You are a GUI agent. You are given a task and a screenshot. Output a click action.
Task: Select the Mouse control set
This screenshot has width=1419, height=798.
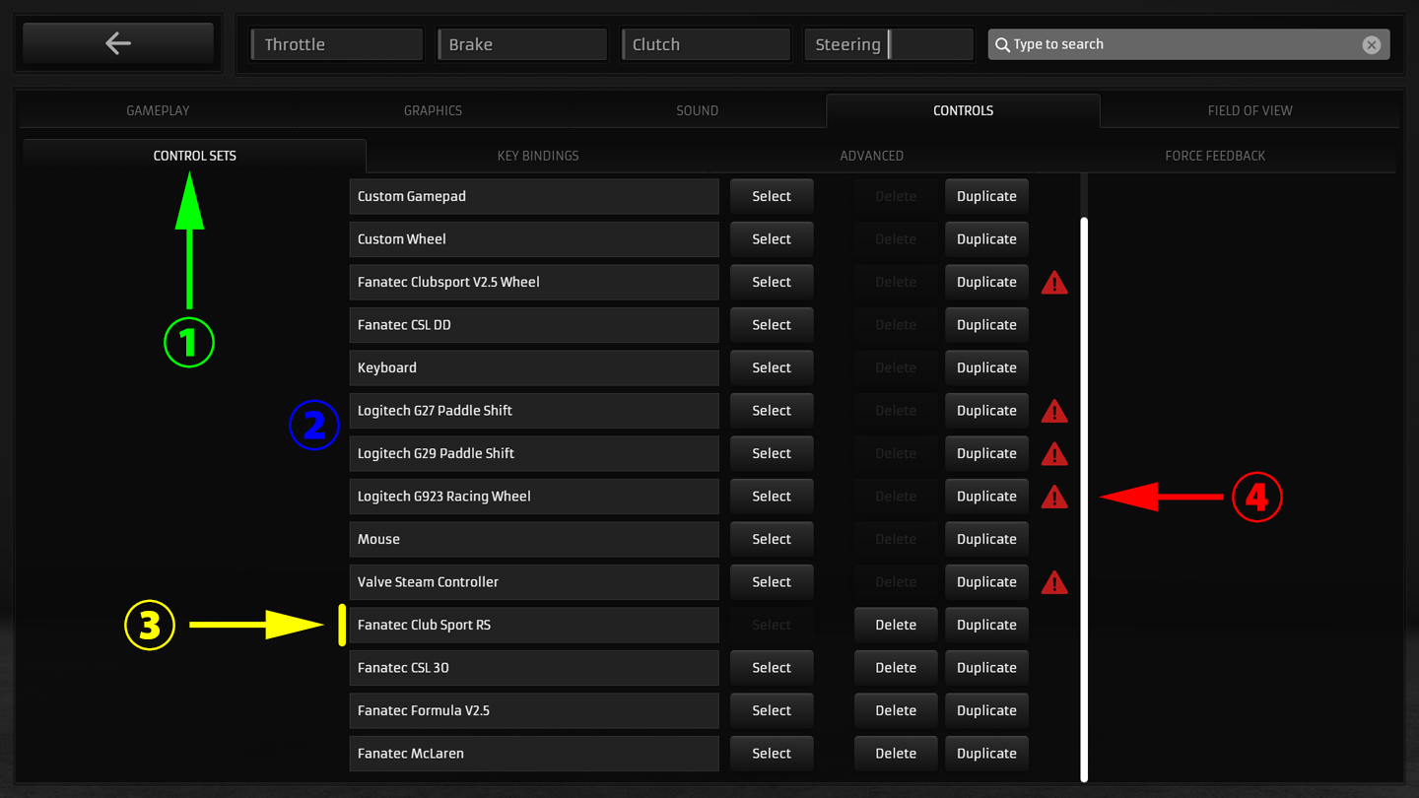(772, 539)
